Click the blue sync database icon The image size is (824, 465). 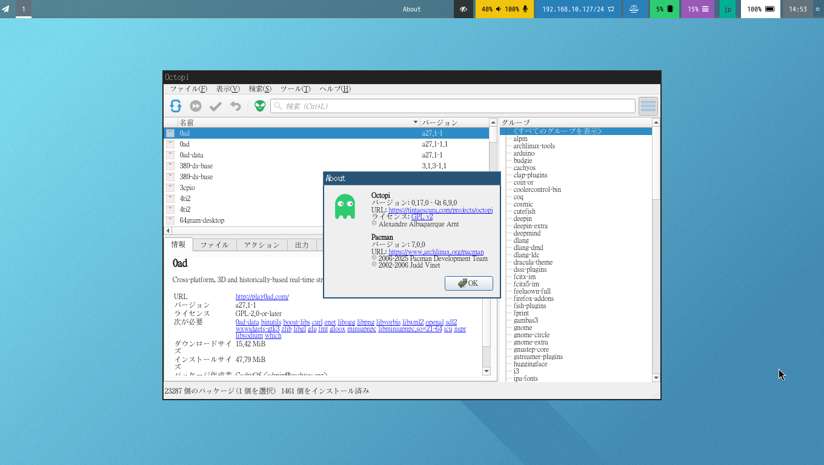click(x=176, y=106)
